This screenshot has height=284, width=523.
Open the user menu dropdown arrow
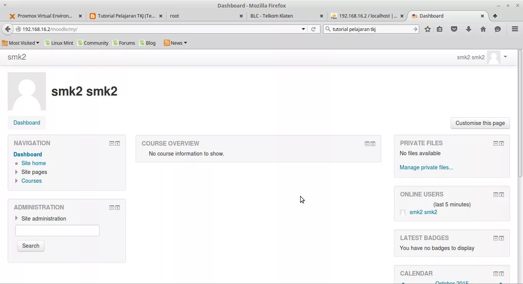(x=505, y=57)
